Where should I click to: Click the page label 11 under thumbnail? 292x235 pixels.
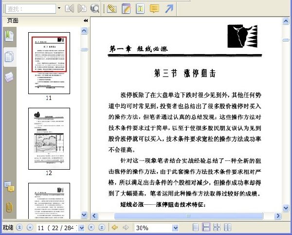point(49,98)
